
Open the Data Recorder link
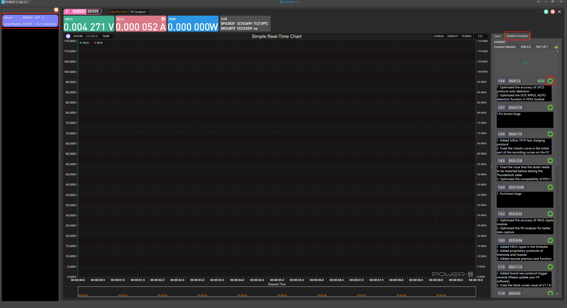point(118,12)
